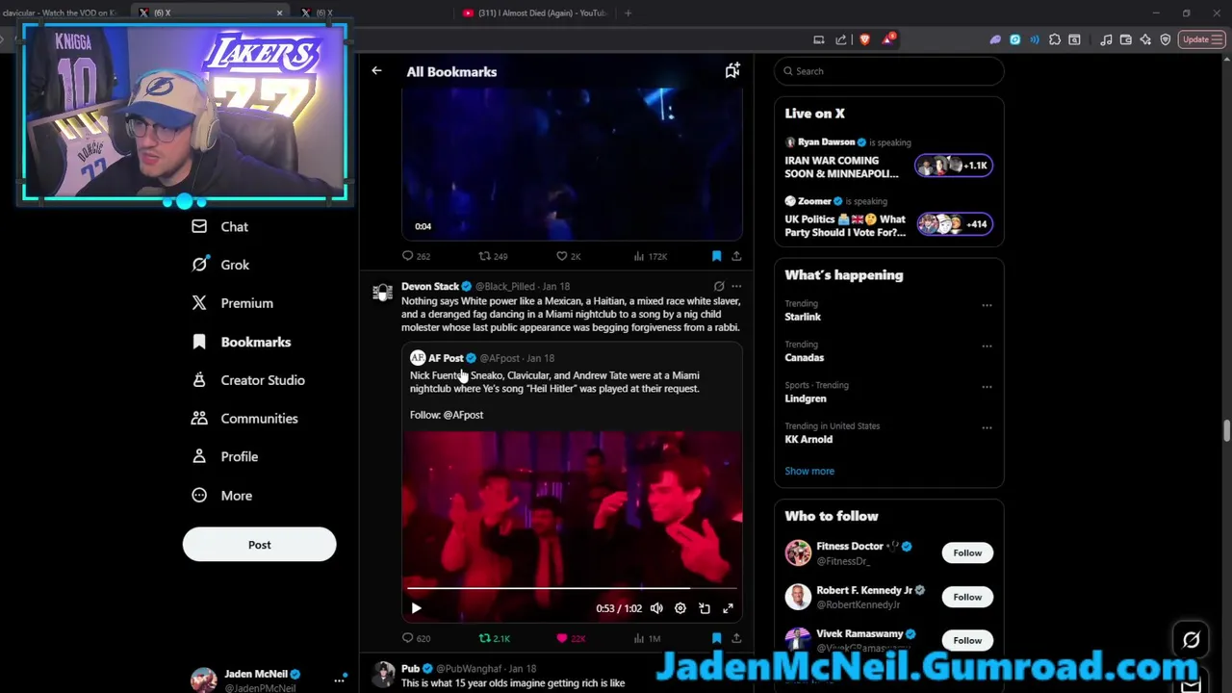Follow Fitness Doctor
Image resolution: width=1232 pixels, height=693 pixels.
point(967,552)
